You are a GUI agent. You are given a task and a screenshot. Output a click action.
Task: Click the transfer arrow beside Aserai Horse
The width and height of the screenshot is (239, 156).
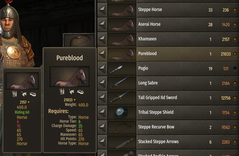(x=102, y=25)
